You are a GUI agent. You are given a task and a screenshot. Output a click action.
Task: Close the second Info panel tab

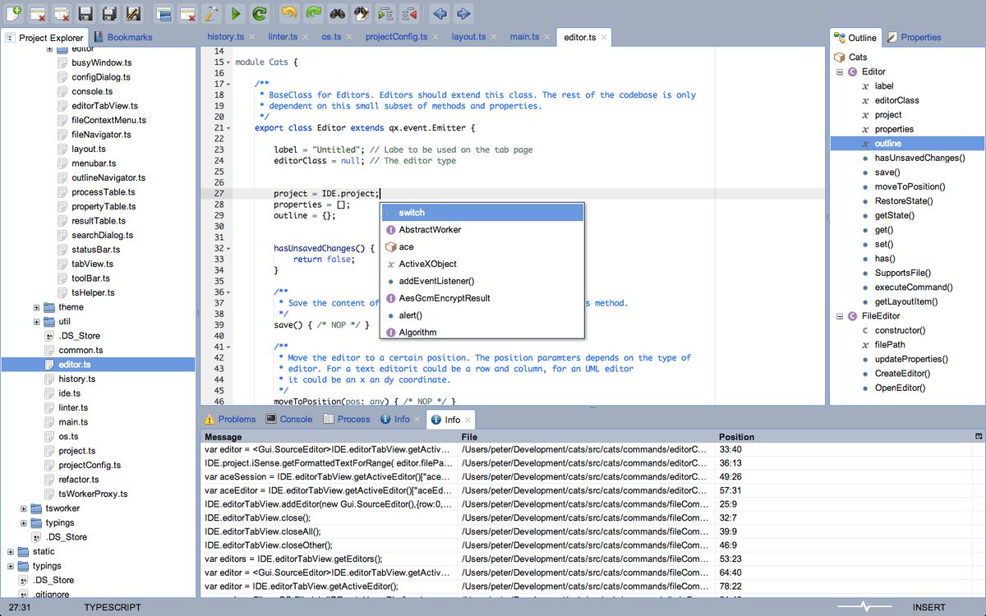pos(468,420)
